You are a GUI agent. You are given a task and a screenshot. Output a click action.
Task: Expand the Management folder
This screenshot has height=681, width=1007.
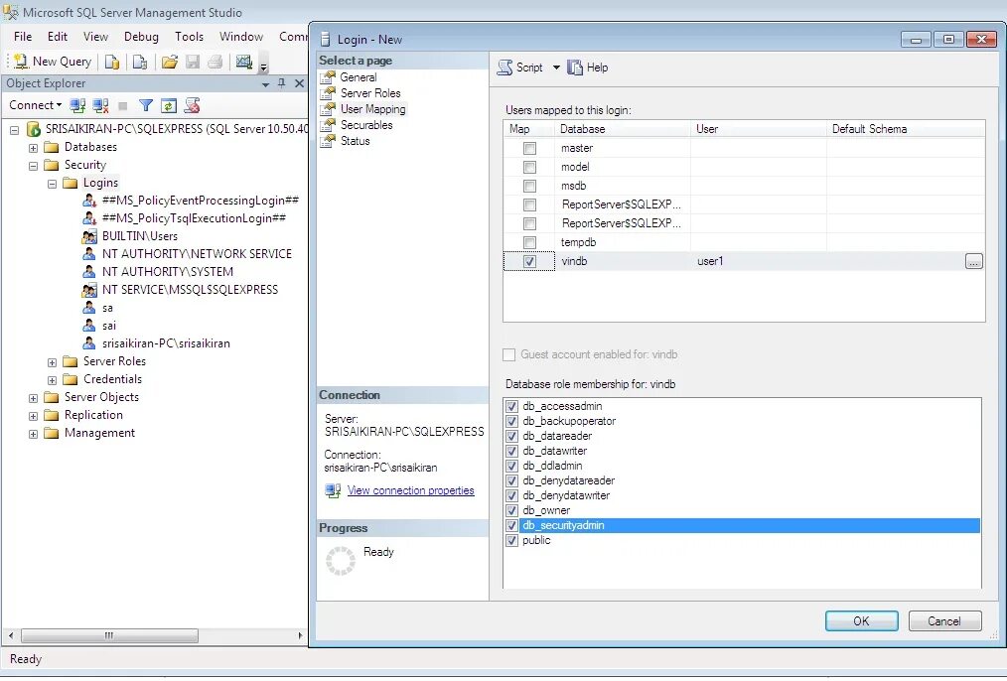[x=33, y=435]
